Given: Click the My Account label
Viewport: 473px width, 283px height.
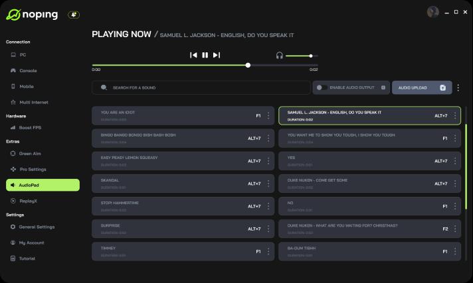Looking at the screenshot, I should 31,243.
